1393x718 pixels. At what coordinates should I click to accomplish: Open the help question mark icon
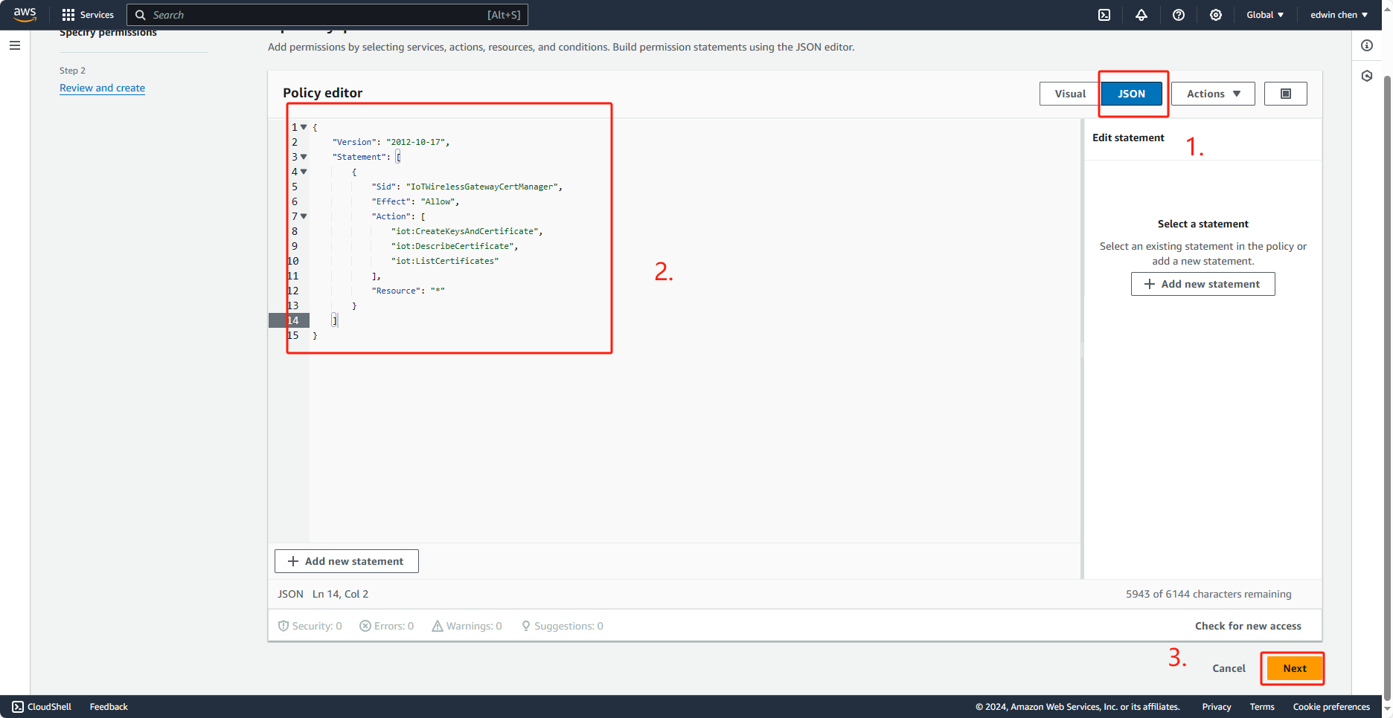1179,15
